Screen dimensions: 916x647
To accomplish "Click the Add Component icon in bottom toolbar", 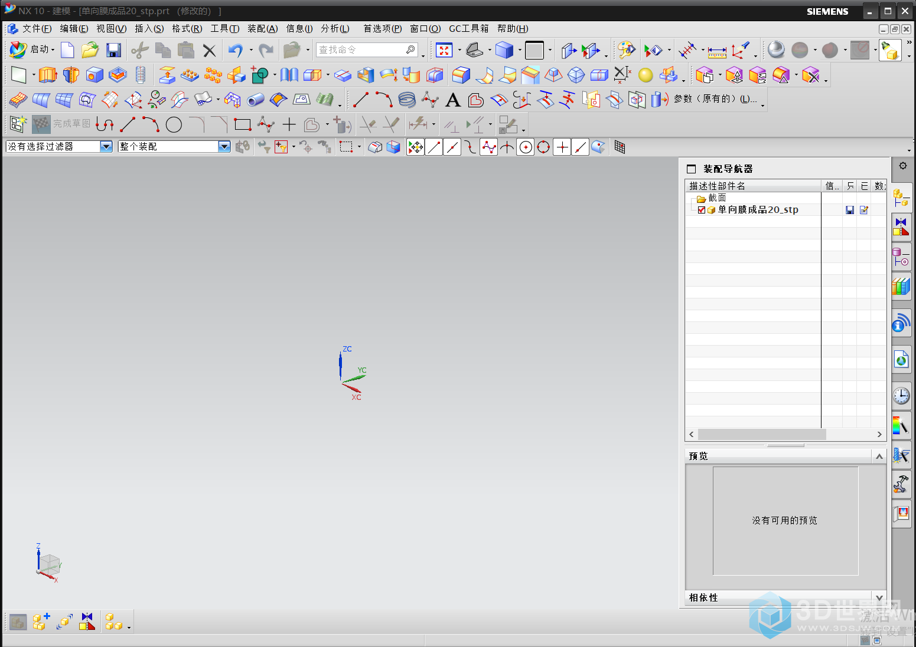I will 41,622.
